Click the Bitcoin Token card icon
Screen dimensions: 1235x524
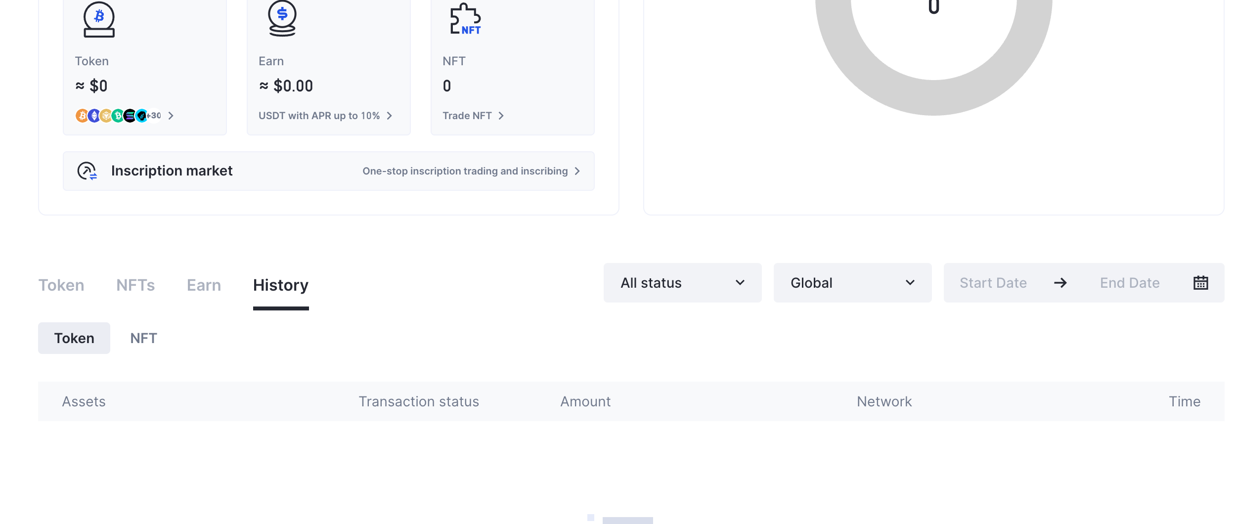[99, 19]
